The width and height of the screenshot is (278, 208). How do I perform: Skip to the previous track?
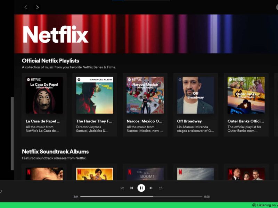[x=132, y=188]
